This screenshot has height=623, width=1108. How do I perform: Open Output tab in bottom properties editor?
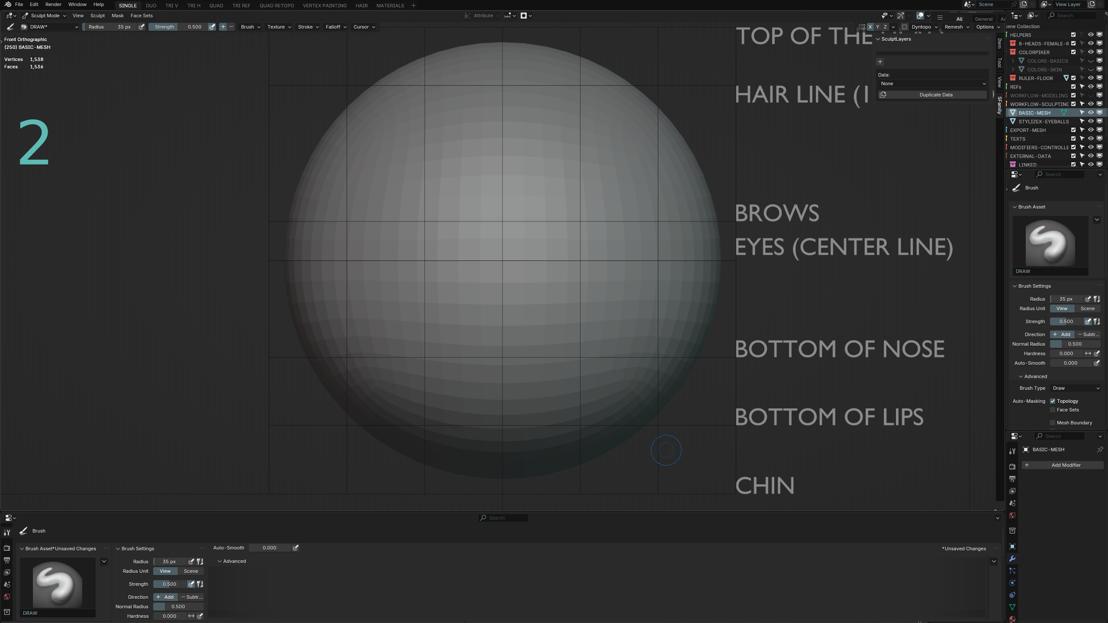[x=7, y=560]
